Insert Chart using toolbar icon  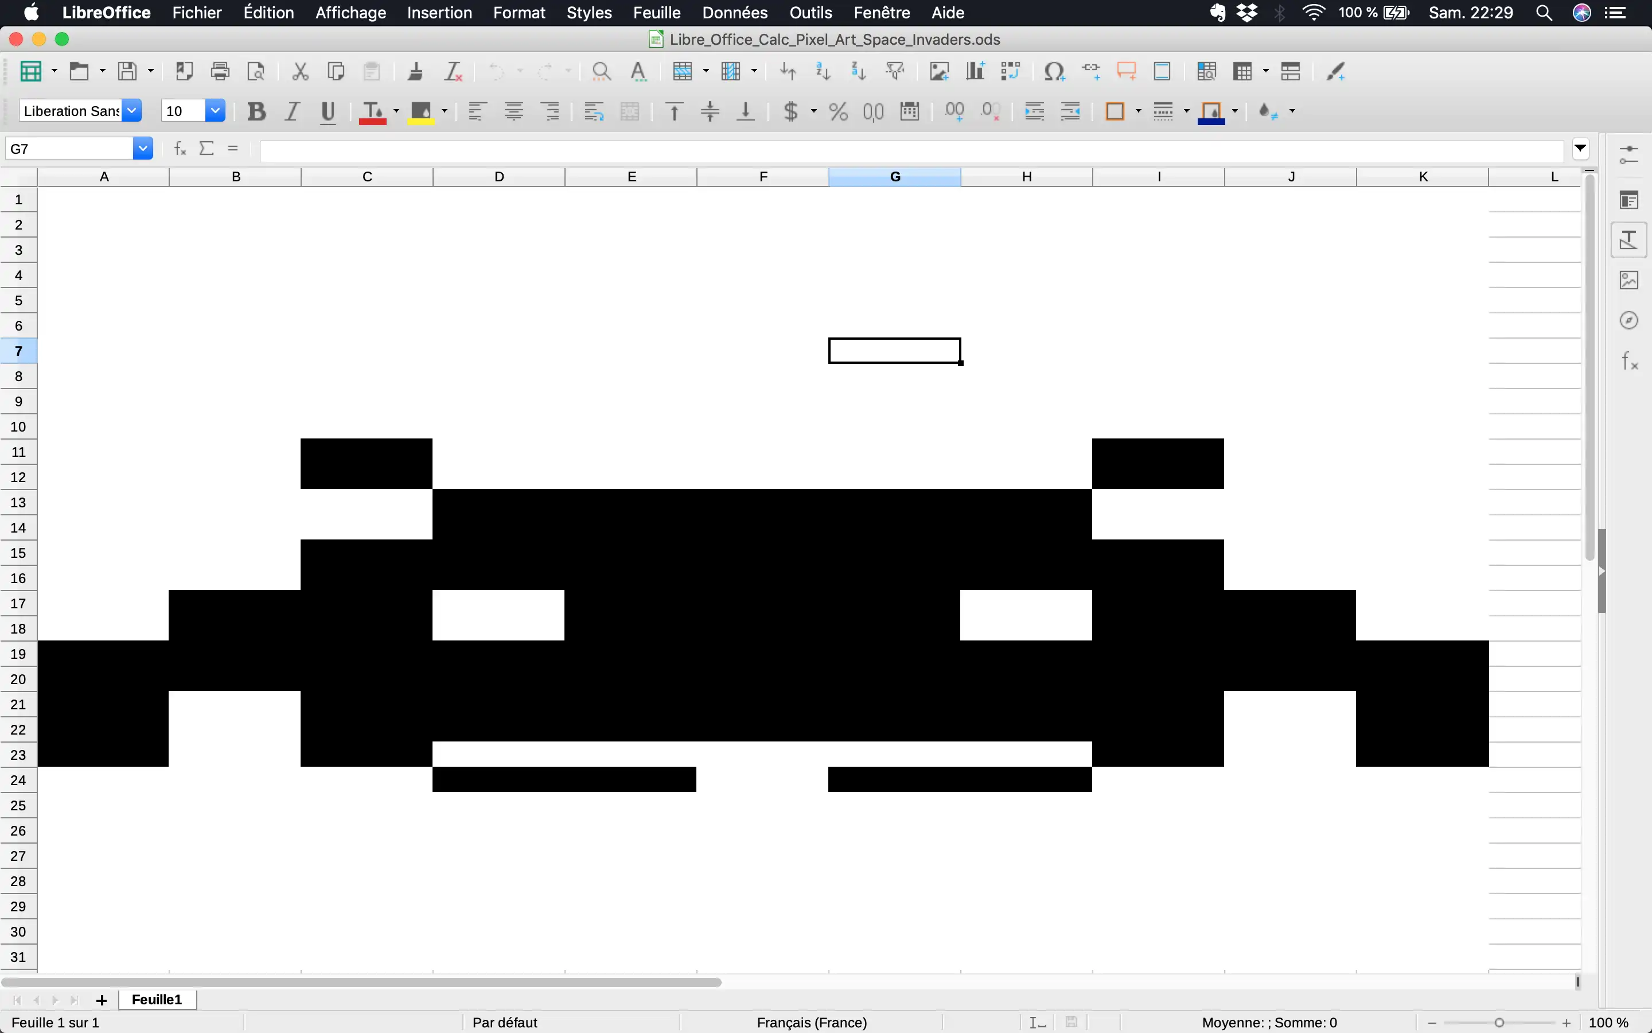pos(975,71)
